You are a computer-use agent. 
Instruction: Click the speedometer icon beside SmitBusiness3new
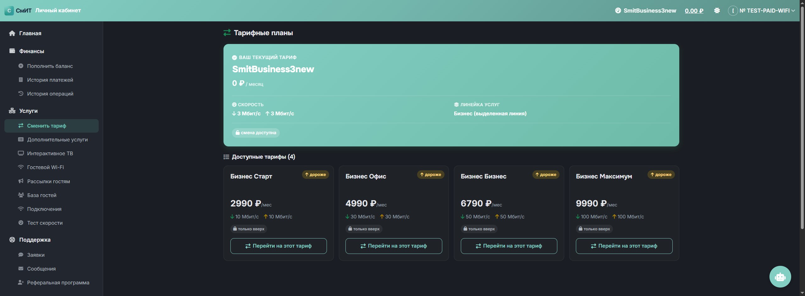pyautogui.click(x=618, y=11)
